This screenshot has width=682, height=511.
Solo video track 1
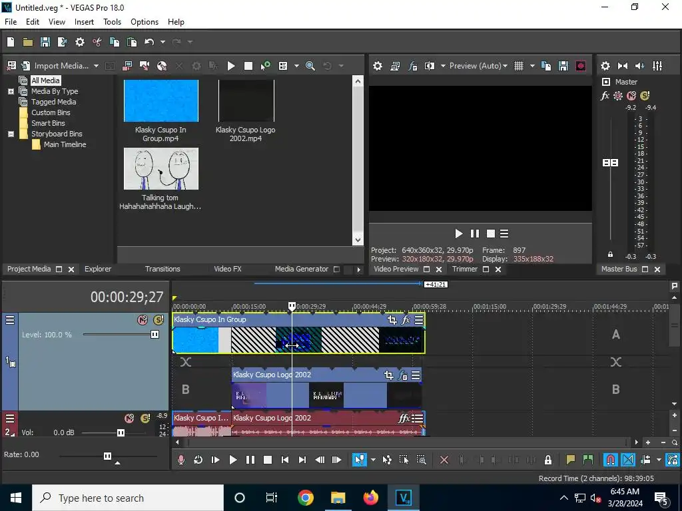click(x=159, y=320)
